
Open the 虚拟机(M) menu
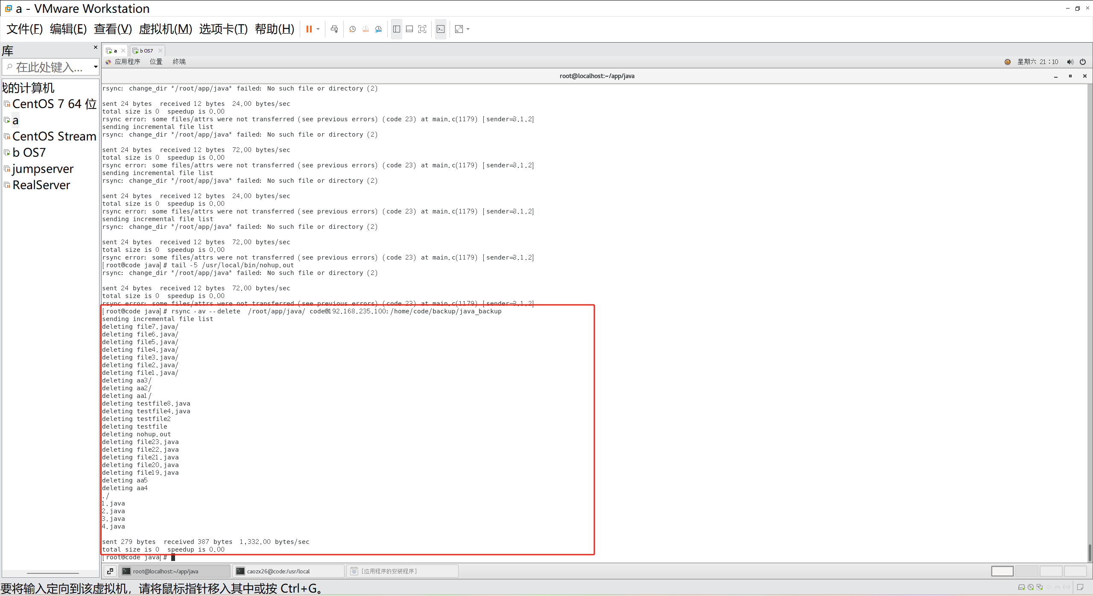(x=166, y=29)
